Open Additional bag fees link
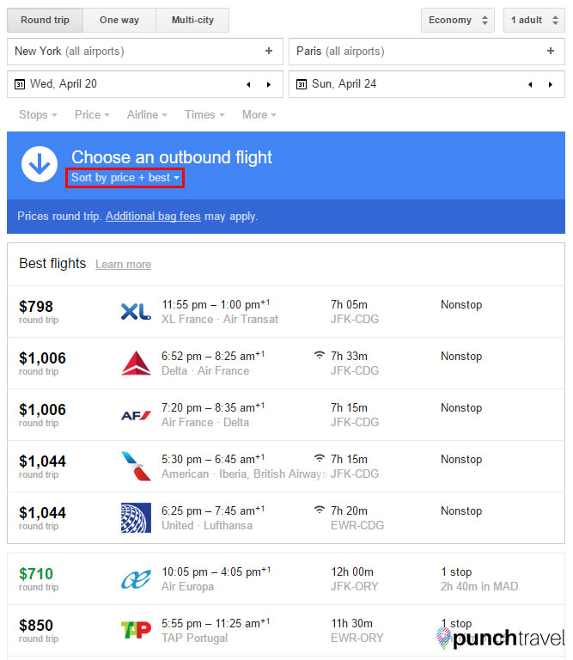 click(153, 217)
